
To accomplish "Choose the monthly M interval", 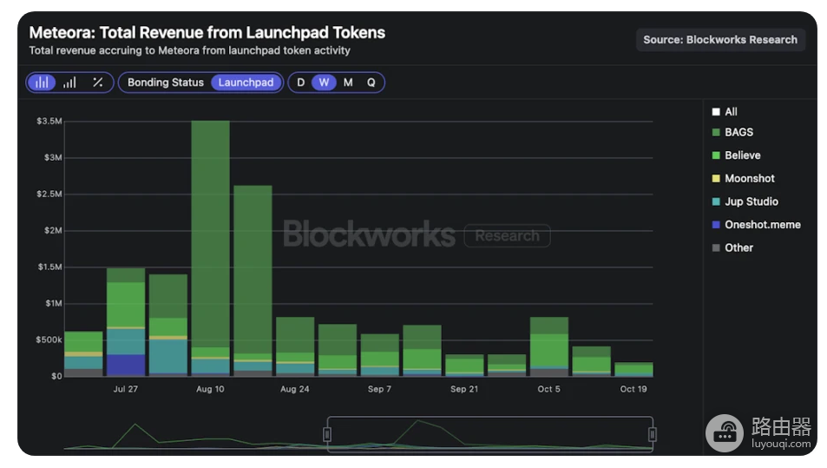I will click(x=348, y=82).
